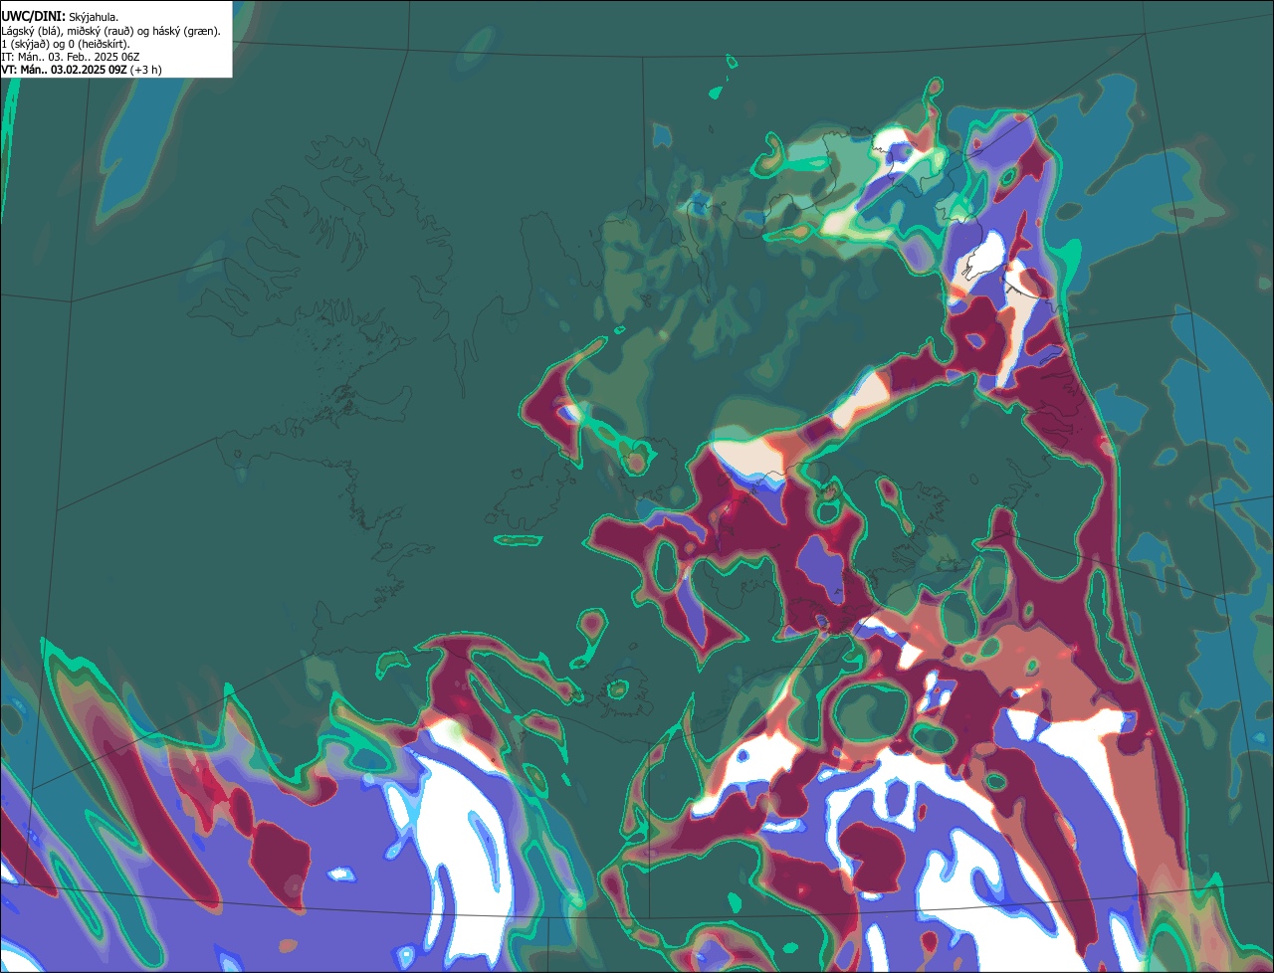
Task: Click the 'IT: Mán.. 03. Feb.. 2025 06Z' line
Action: click(x=71, y=57)
